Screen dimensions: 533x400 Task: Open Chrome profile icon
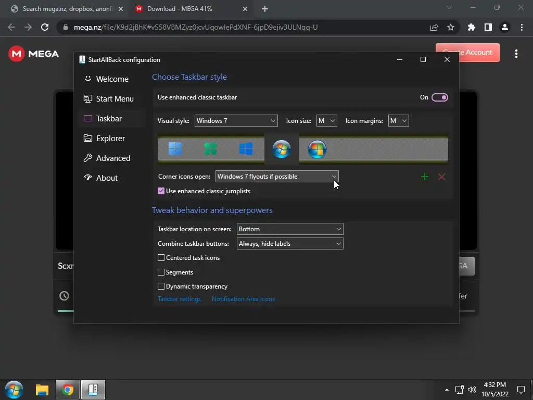pos(505,27)
